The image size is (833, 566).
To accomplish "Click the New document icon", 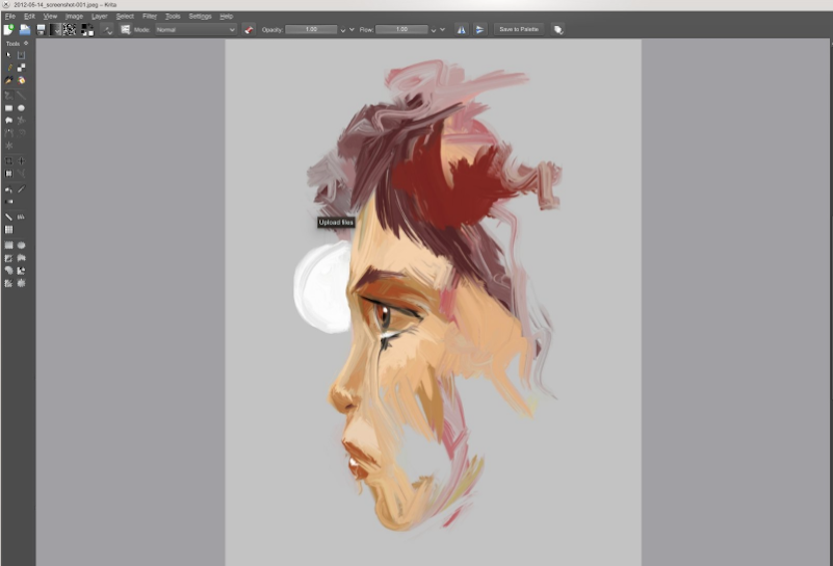I will (x=9, y=30).
